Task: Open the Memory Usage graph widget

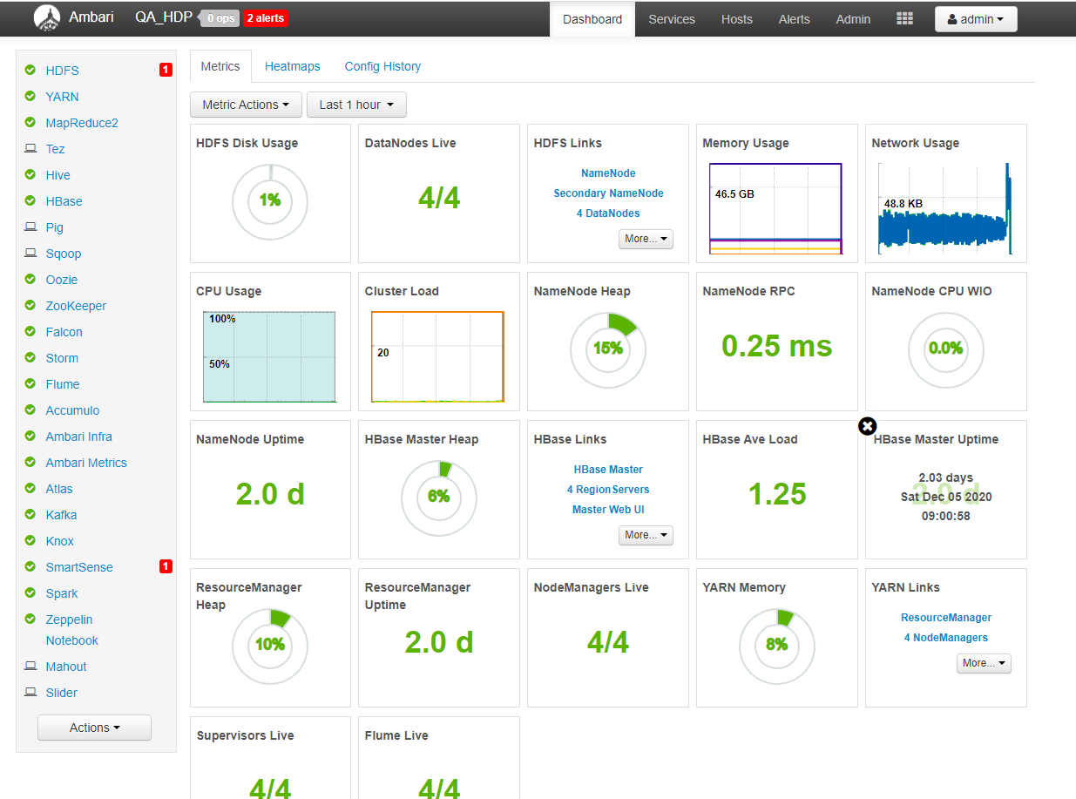Action: click(x=775, y=207)
